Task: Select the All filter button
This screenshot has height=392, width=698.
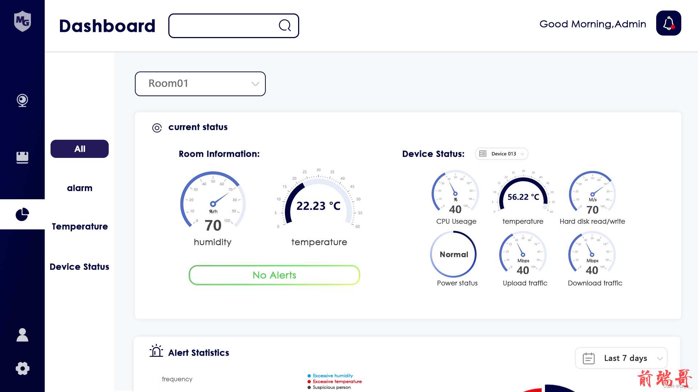Action: [x=80, y=148]
